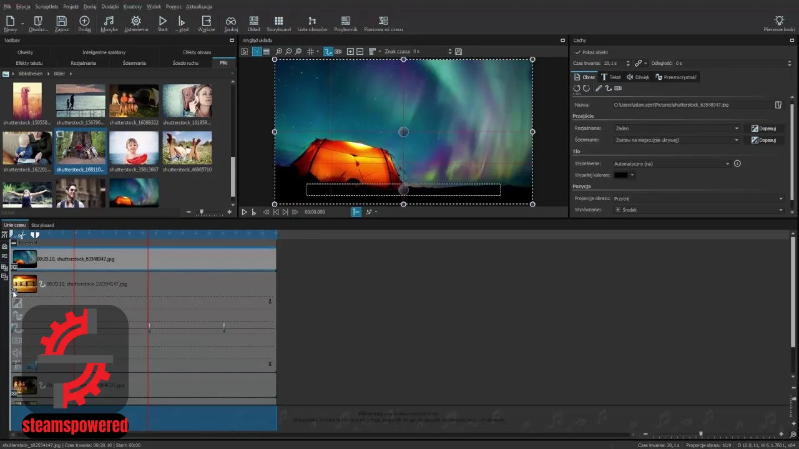The image size is (799, 449).
Task: Play preview with player play button
Action: tap(245, 212)
